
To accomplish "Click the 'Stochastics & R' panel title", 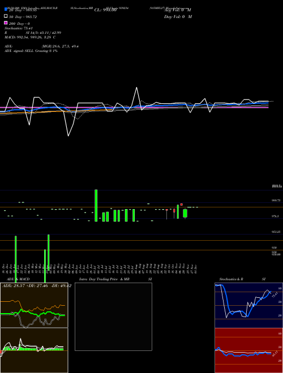I will pyautogui.click(x=231, y=279).
